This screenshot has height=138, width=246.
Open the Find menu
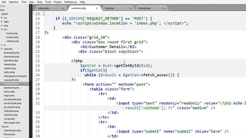click(x=24, y=2)
